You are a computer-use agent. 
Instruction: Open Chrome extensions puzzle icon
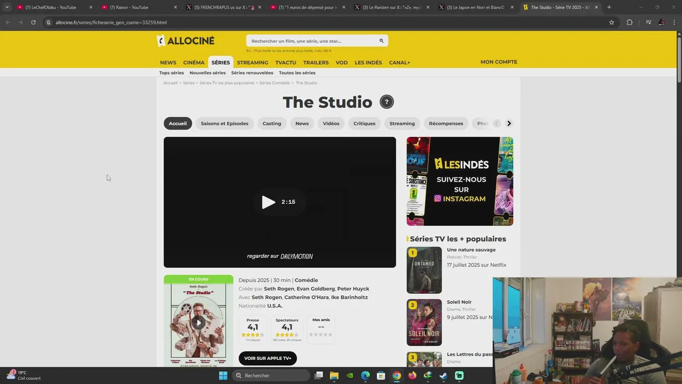629,22
